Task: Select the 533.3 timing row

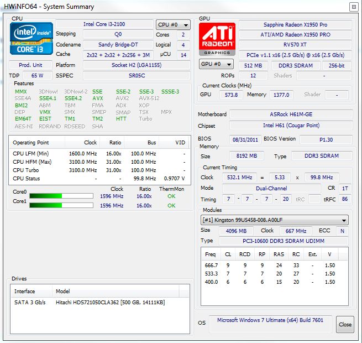Action: pyautogui.click(x=274, y=274)
